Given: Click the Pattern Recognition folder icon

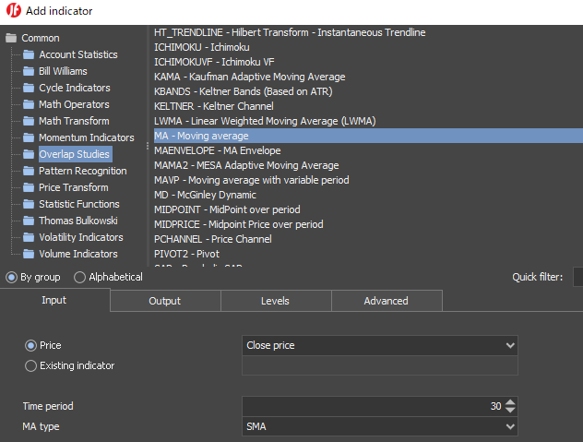Looking at the screenshot, I should click(30, 171).
